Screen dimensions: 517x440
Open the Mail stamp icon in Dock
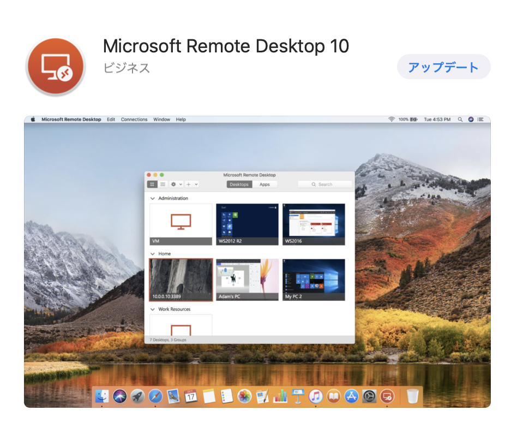click(x=173, y=396)
